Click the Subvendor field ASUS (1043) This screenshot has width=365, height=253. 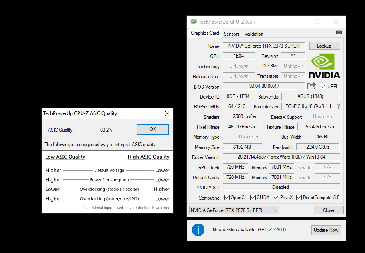click(x=310, y=96)
